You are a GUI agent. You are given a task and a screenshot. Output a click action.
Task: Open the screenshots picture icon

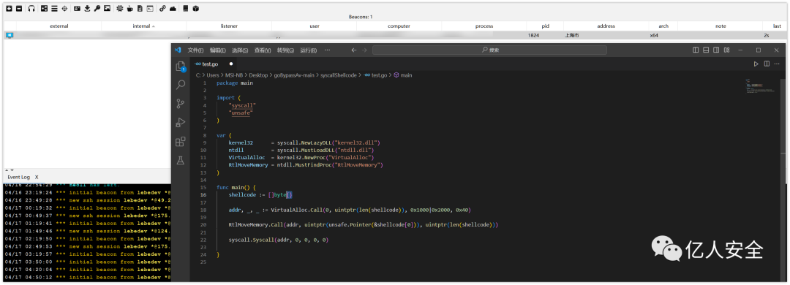click(107, 9)
